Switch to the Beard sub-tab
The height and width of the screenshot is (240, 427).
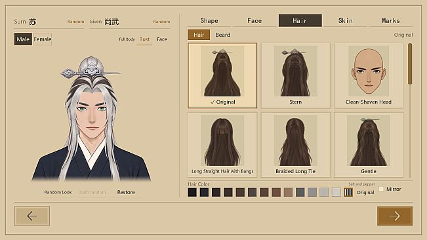[x=223, y=35]
